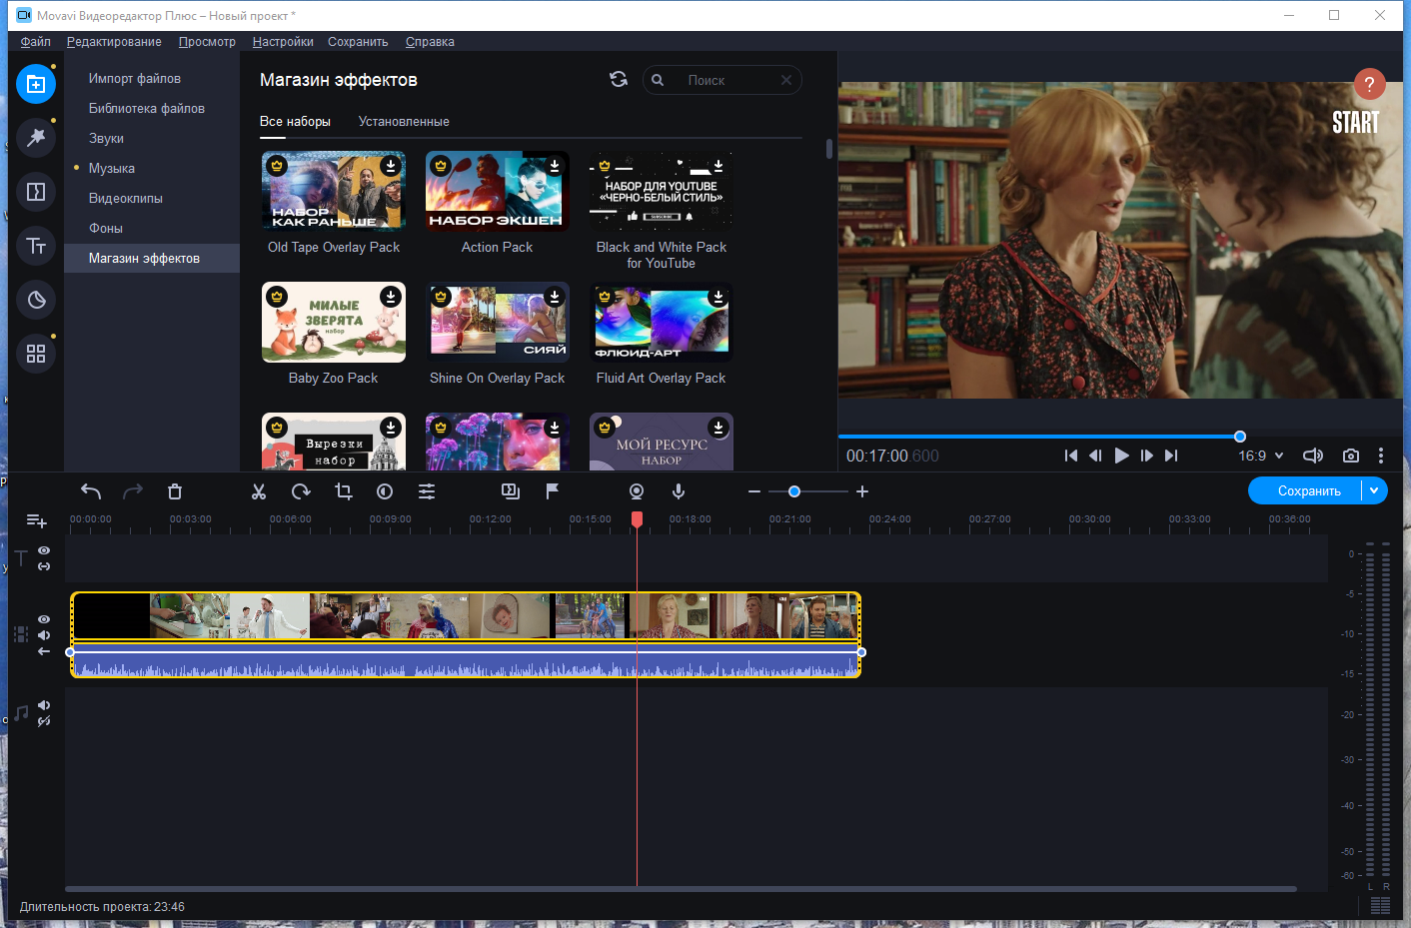Open the player more options menu
Screen dimensions: 1411x928
pos(1381,456)
